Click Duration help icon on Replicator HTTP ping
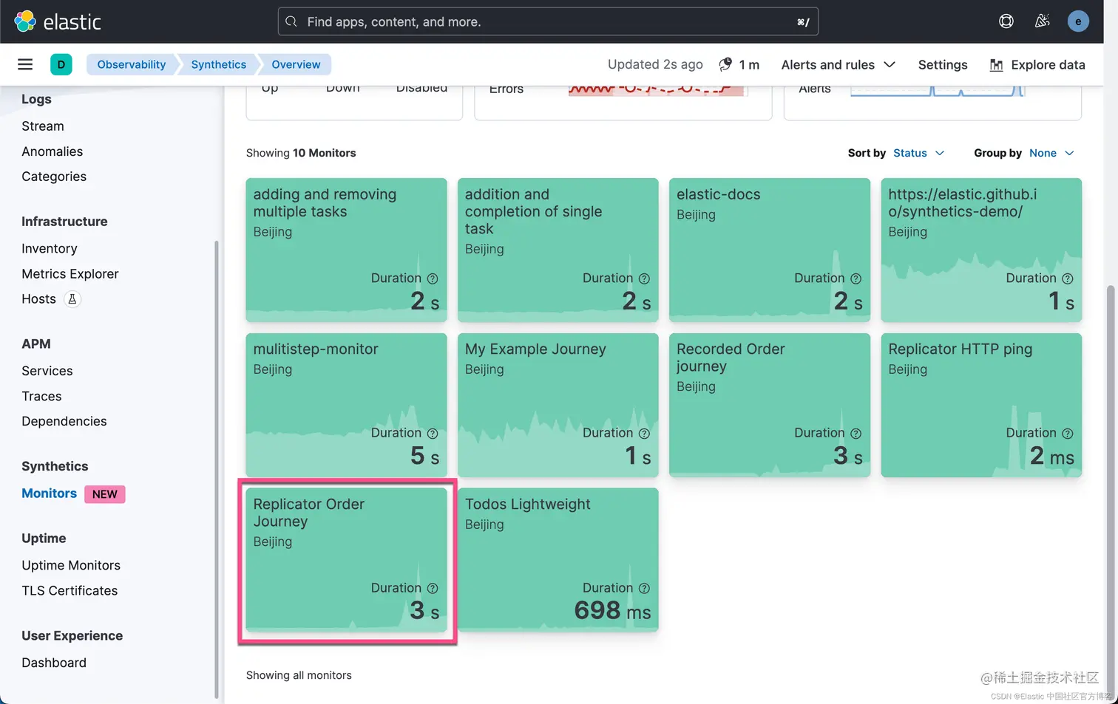1118x704 pixels. pyautogui.click(x=1067, y=434)
